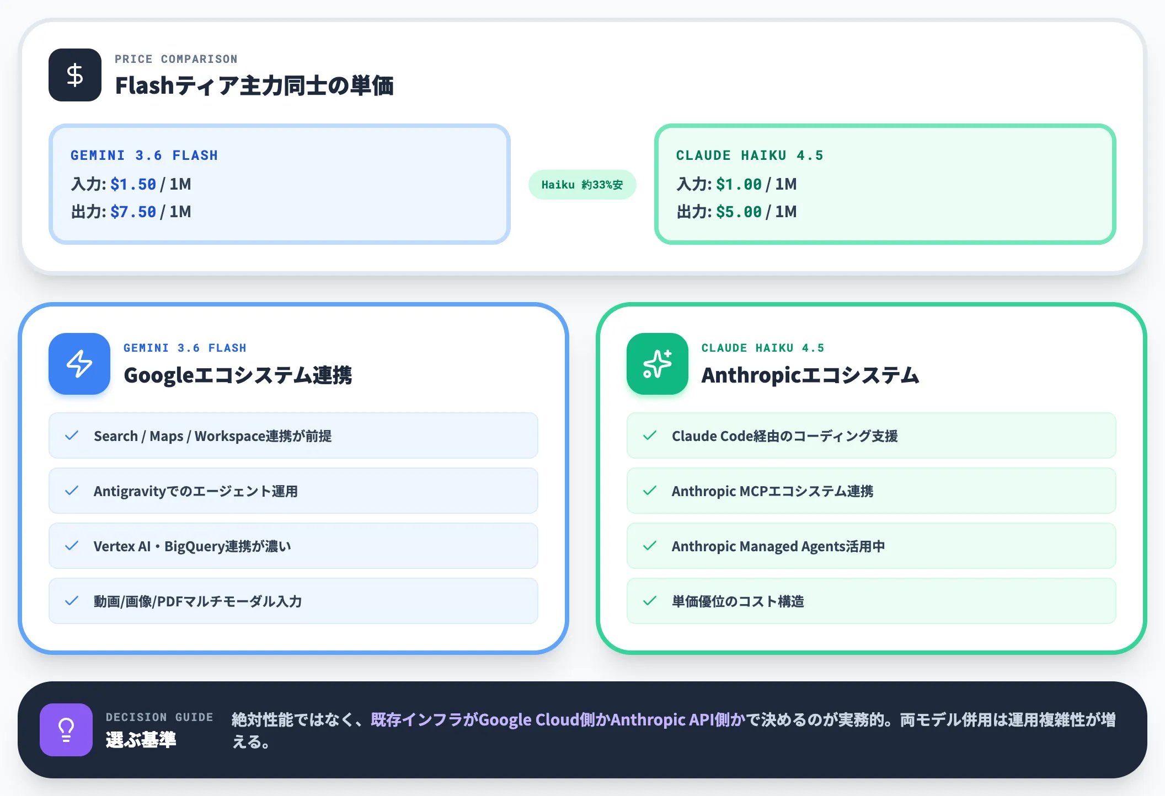Click the 'PRICE COMPARISON' label

[176, 59]
